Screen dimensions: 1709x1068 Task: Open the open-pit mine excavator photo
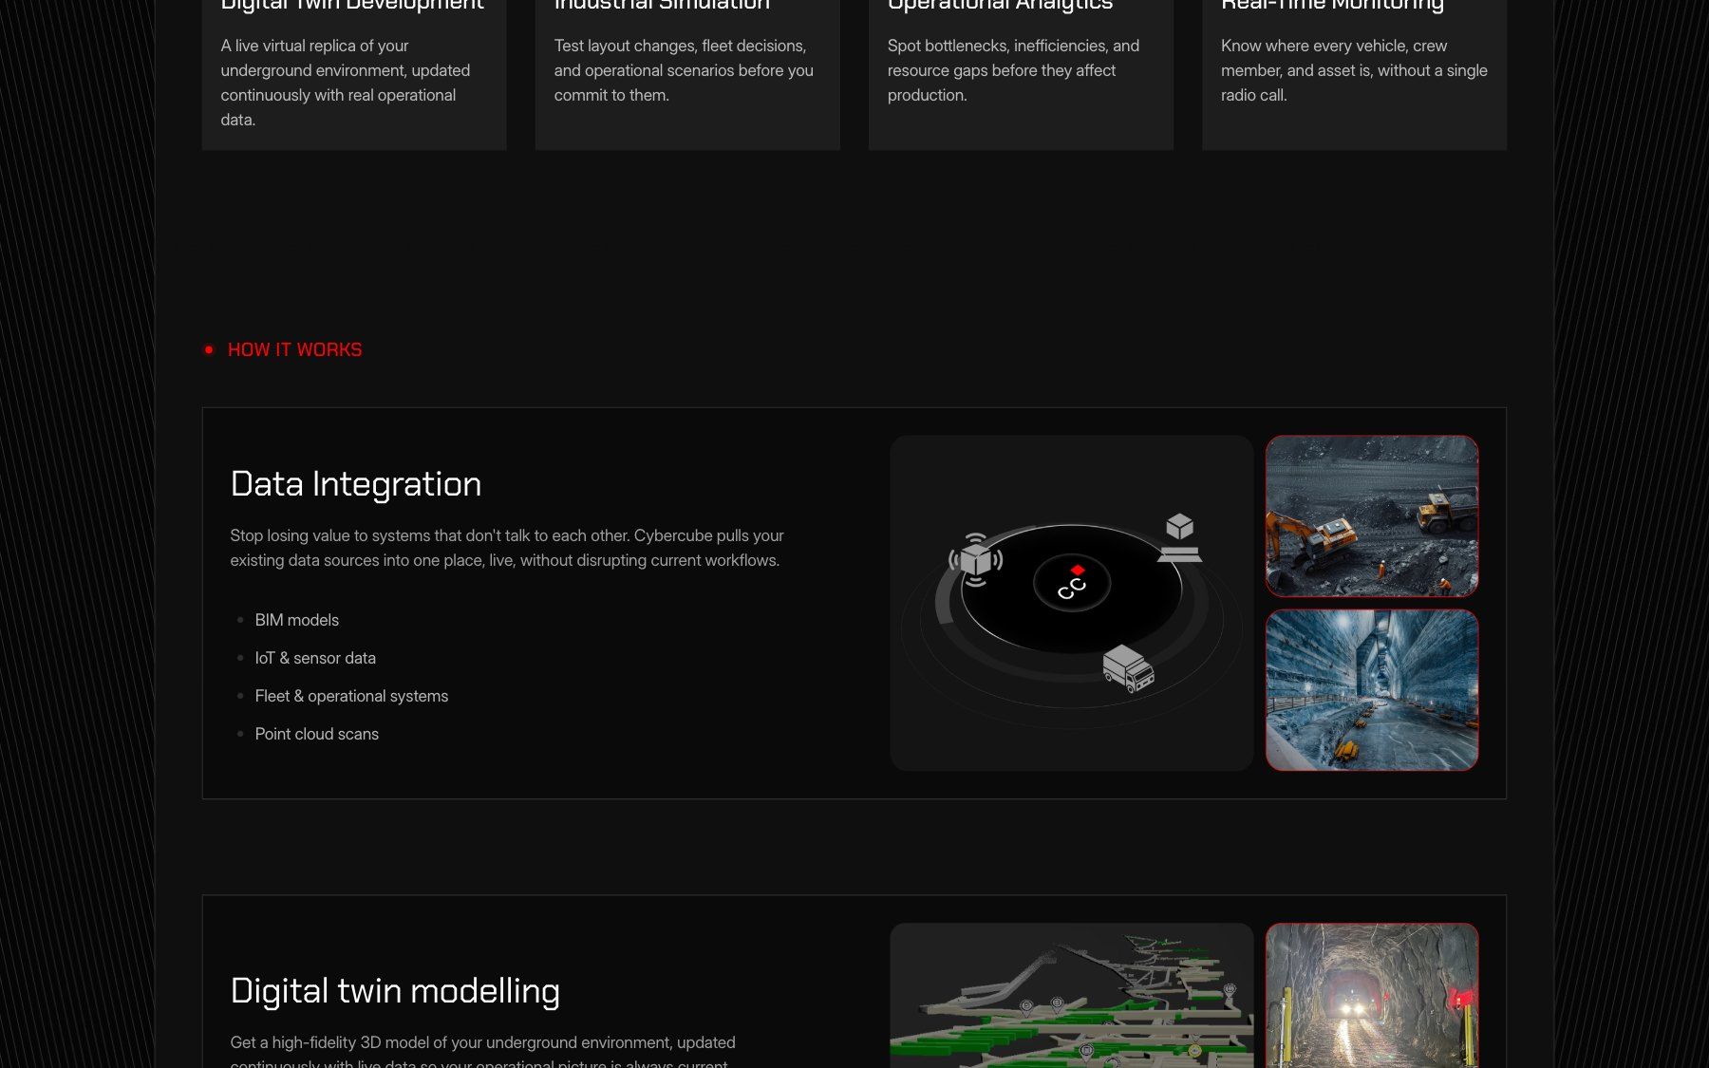pos(1372,516)
